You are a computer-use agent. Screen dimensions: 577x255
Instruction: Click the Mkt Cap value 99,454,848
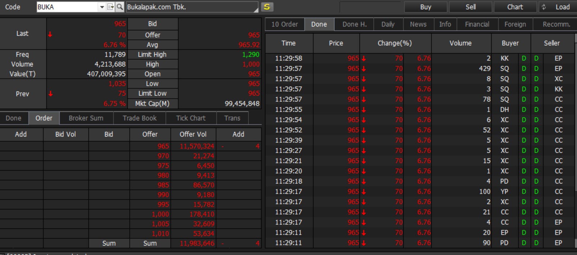(x=242, y=104)
